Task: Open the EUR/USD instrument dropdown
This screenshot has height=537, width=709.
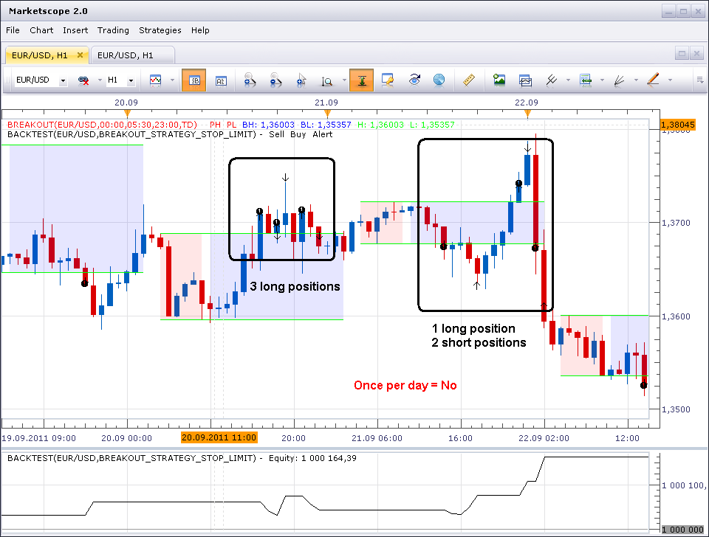Action: pos(63,80)
